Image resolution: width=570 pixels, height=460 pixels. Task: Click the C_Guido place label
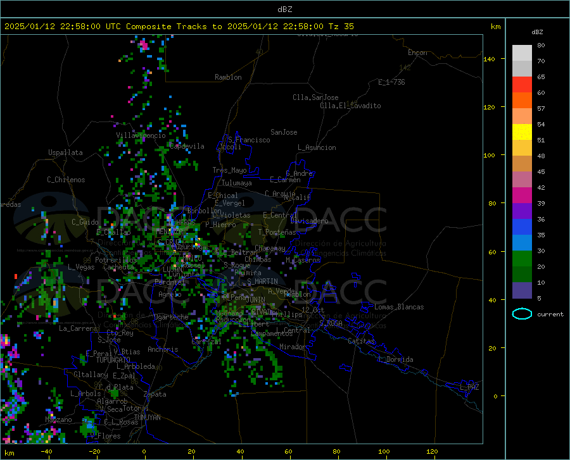[x=85, y=222]
